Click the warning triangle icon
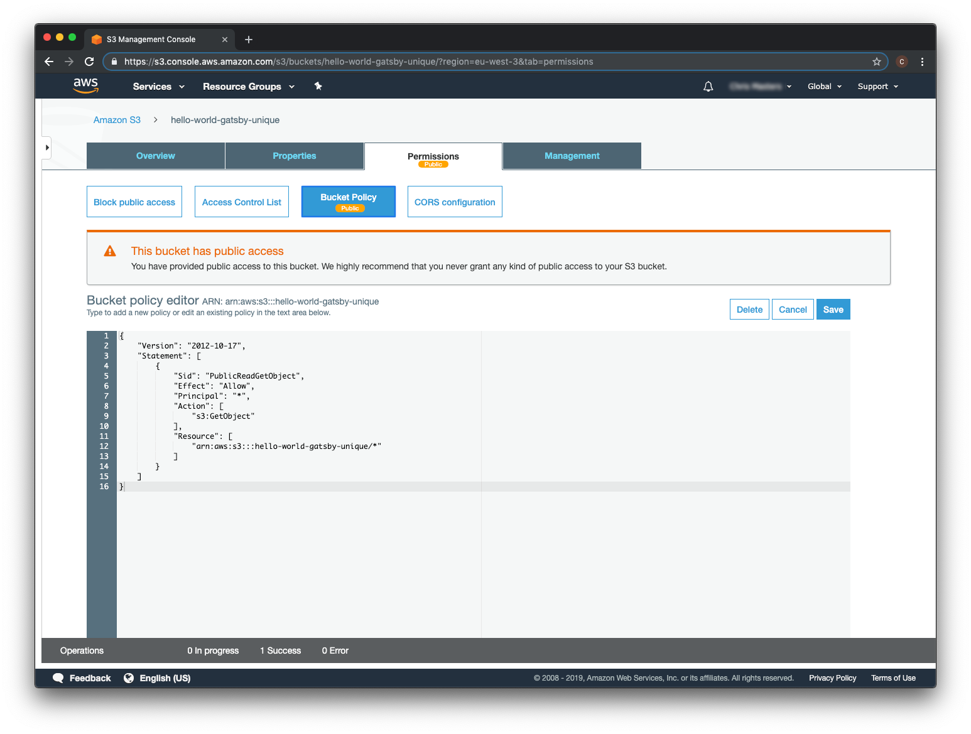The width and height of the screenshot is (971, 734). tap(110, 251)
